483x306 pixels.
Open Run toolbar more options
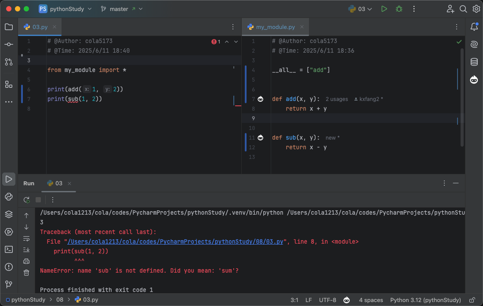click(x=53, y=200)
